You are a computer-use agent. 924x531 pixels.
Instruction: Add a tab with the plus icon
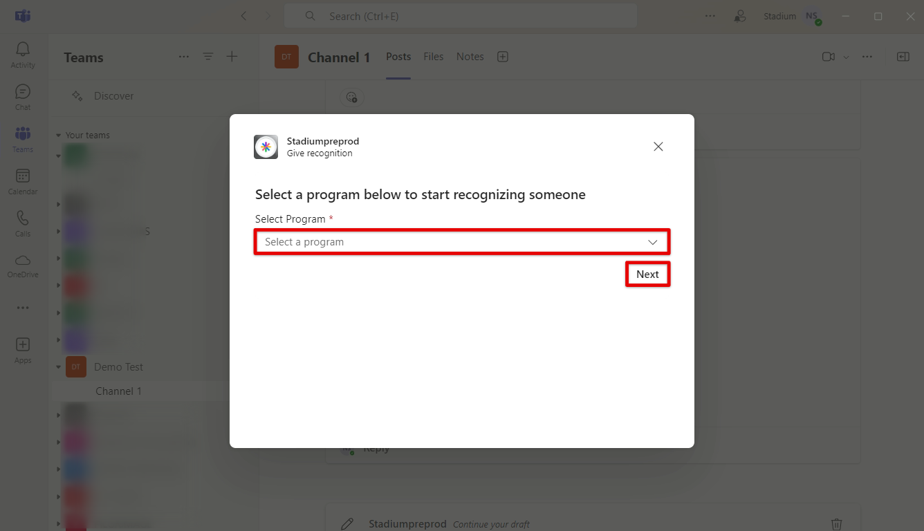[x=503, y=57]
